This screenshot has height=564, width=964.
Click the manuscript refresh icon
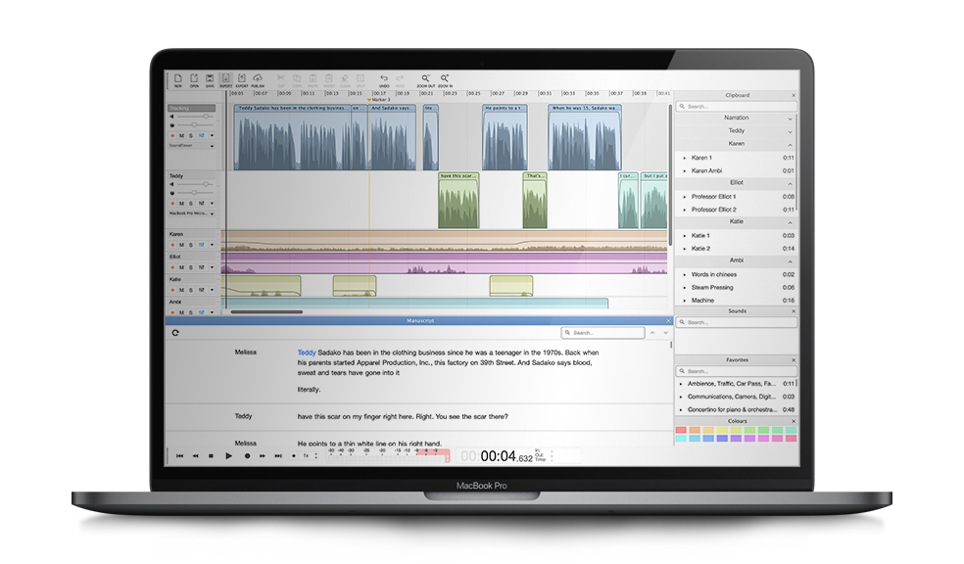tap(175, 333)
